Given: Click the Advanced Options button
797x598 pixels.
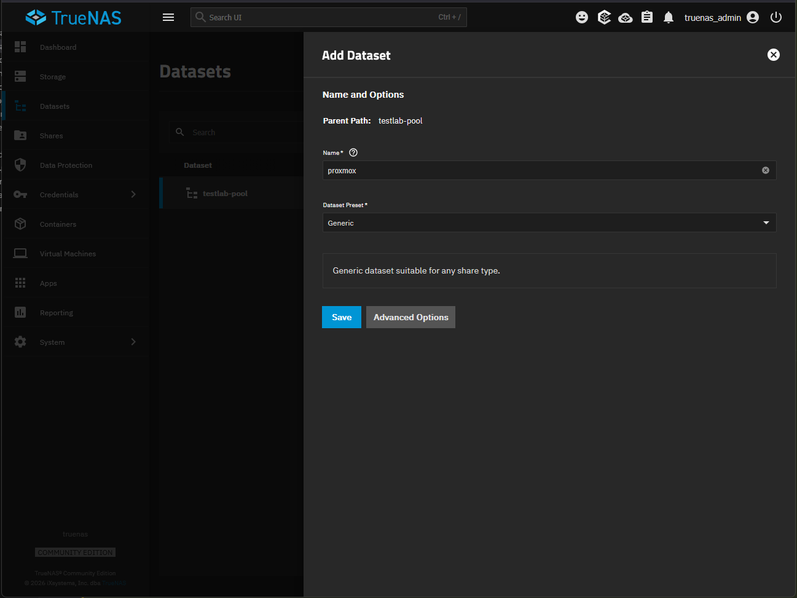Looking at the screenshot, I should point(411,317).
